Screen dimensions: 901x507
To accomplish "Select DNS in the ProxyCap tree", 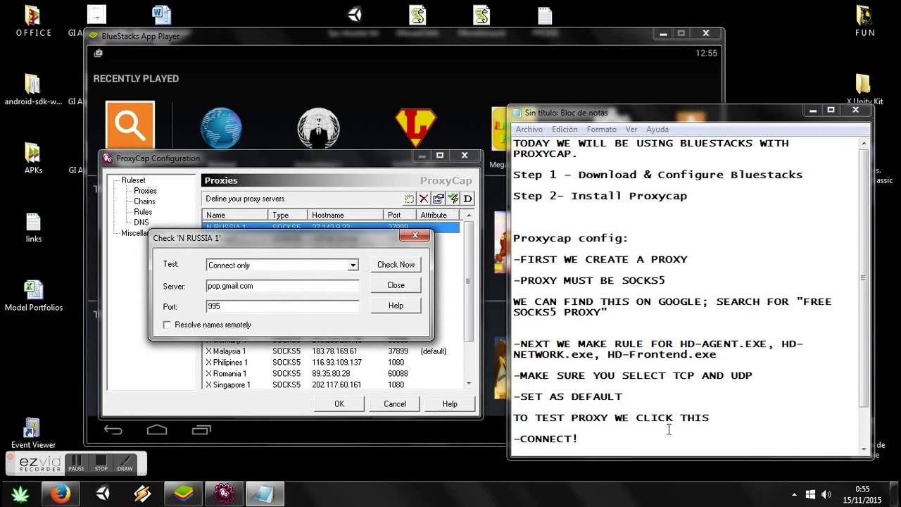I will [141, 223].
